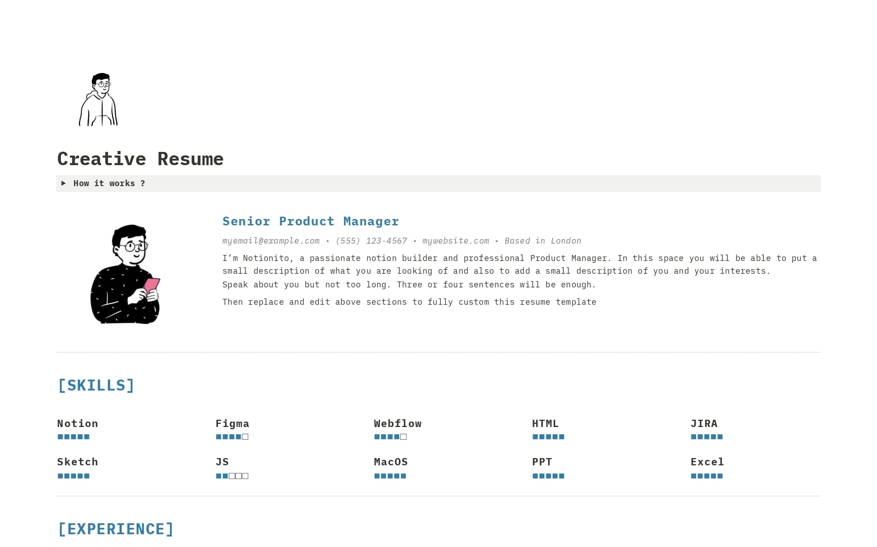Click the MacOS skill rating squares
Viewport: 877px width, 547px height.
390,476
